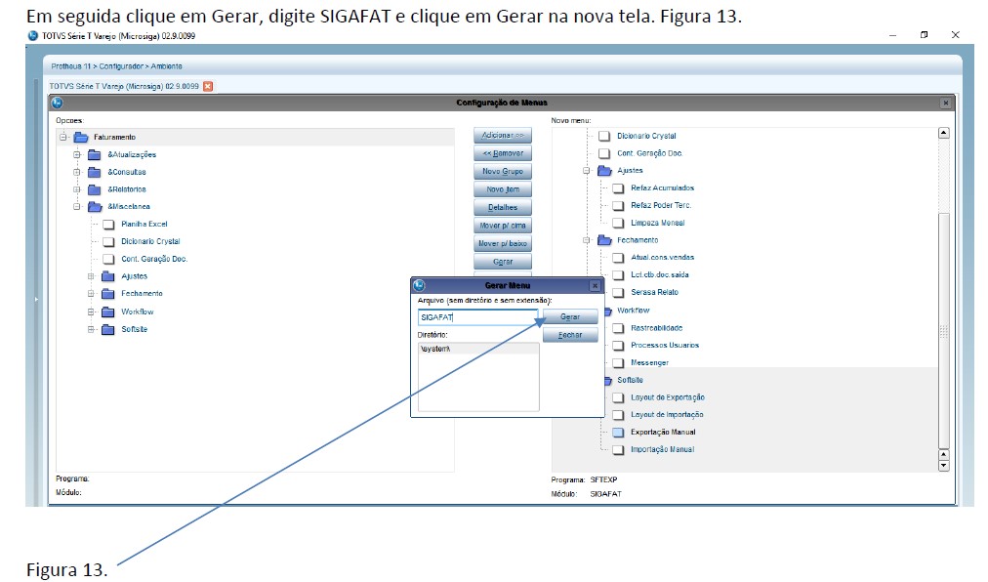This screenshot has height=582, width=988.
Task: Expand the Softsite folder in Opções
Action: click(x=91, y=329)
